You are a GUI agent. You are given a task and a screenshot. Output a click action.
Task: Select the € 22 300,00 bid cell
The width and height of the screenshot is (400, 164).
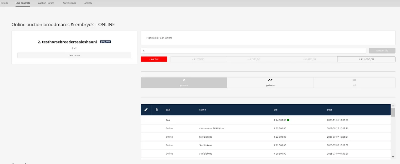click(x=280, y=137)
